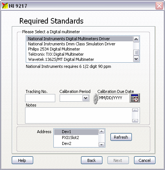Screen dimensions: 165x170
Task: Open Help for this dialog
Action: [22, 160]
